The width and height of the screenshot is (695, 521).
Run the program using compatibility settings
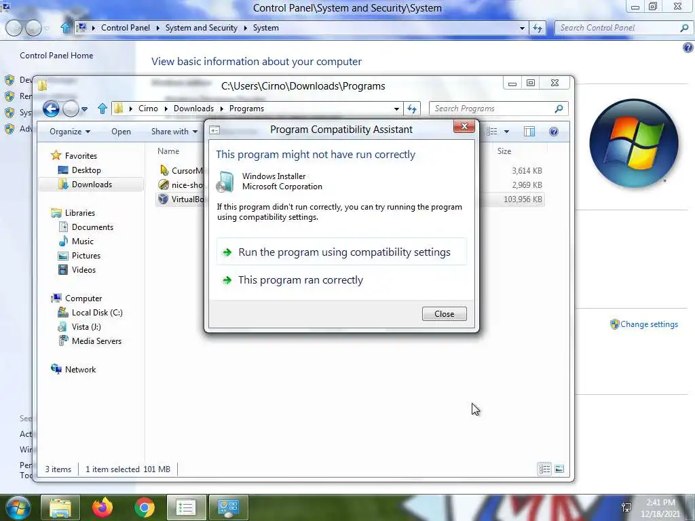341,252
